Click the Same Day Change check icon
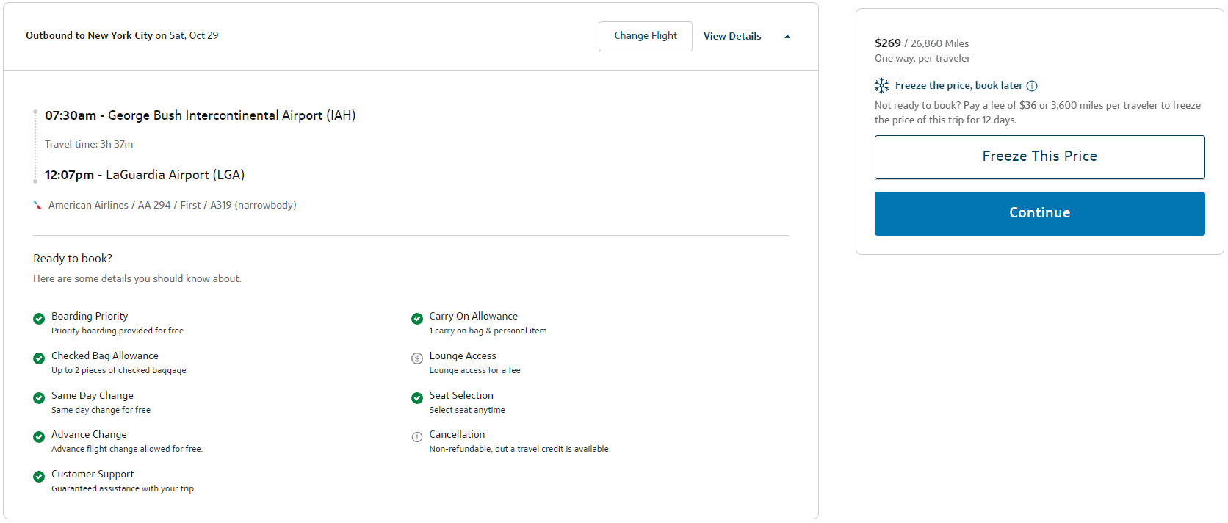Viewport: 1228px width, 523px height. coord(39,398)
